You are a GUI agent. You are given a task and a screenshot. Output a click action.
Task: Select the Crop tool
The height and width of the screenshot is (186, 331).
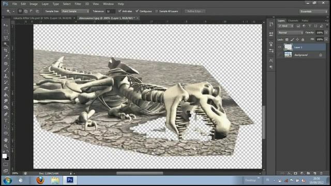point(6,51)
